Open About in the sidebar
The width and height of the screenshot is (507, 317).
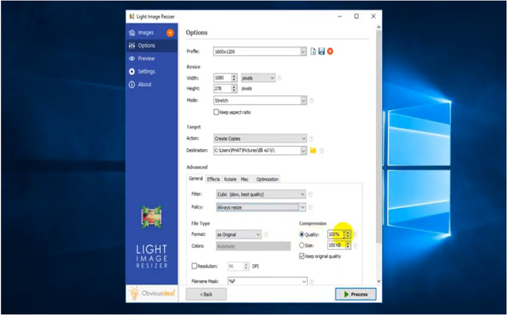(151, 84)
